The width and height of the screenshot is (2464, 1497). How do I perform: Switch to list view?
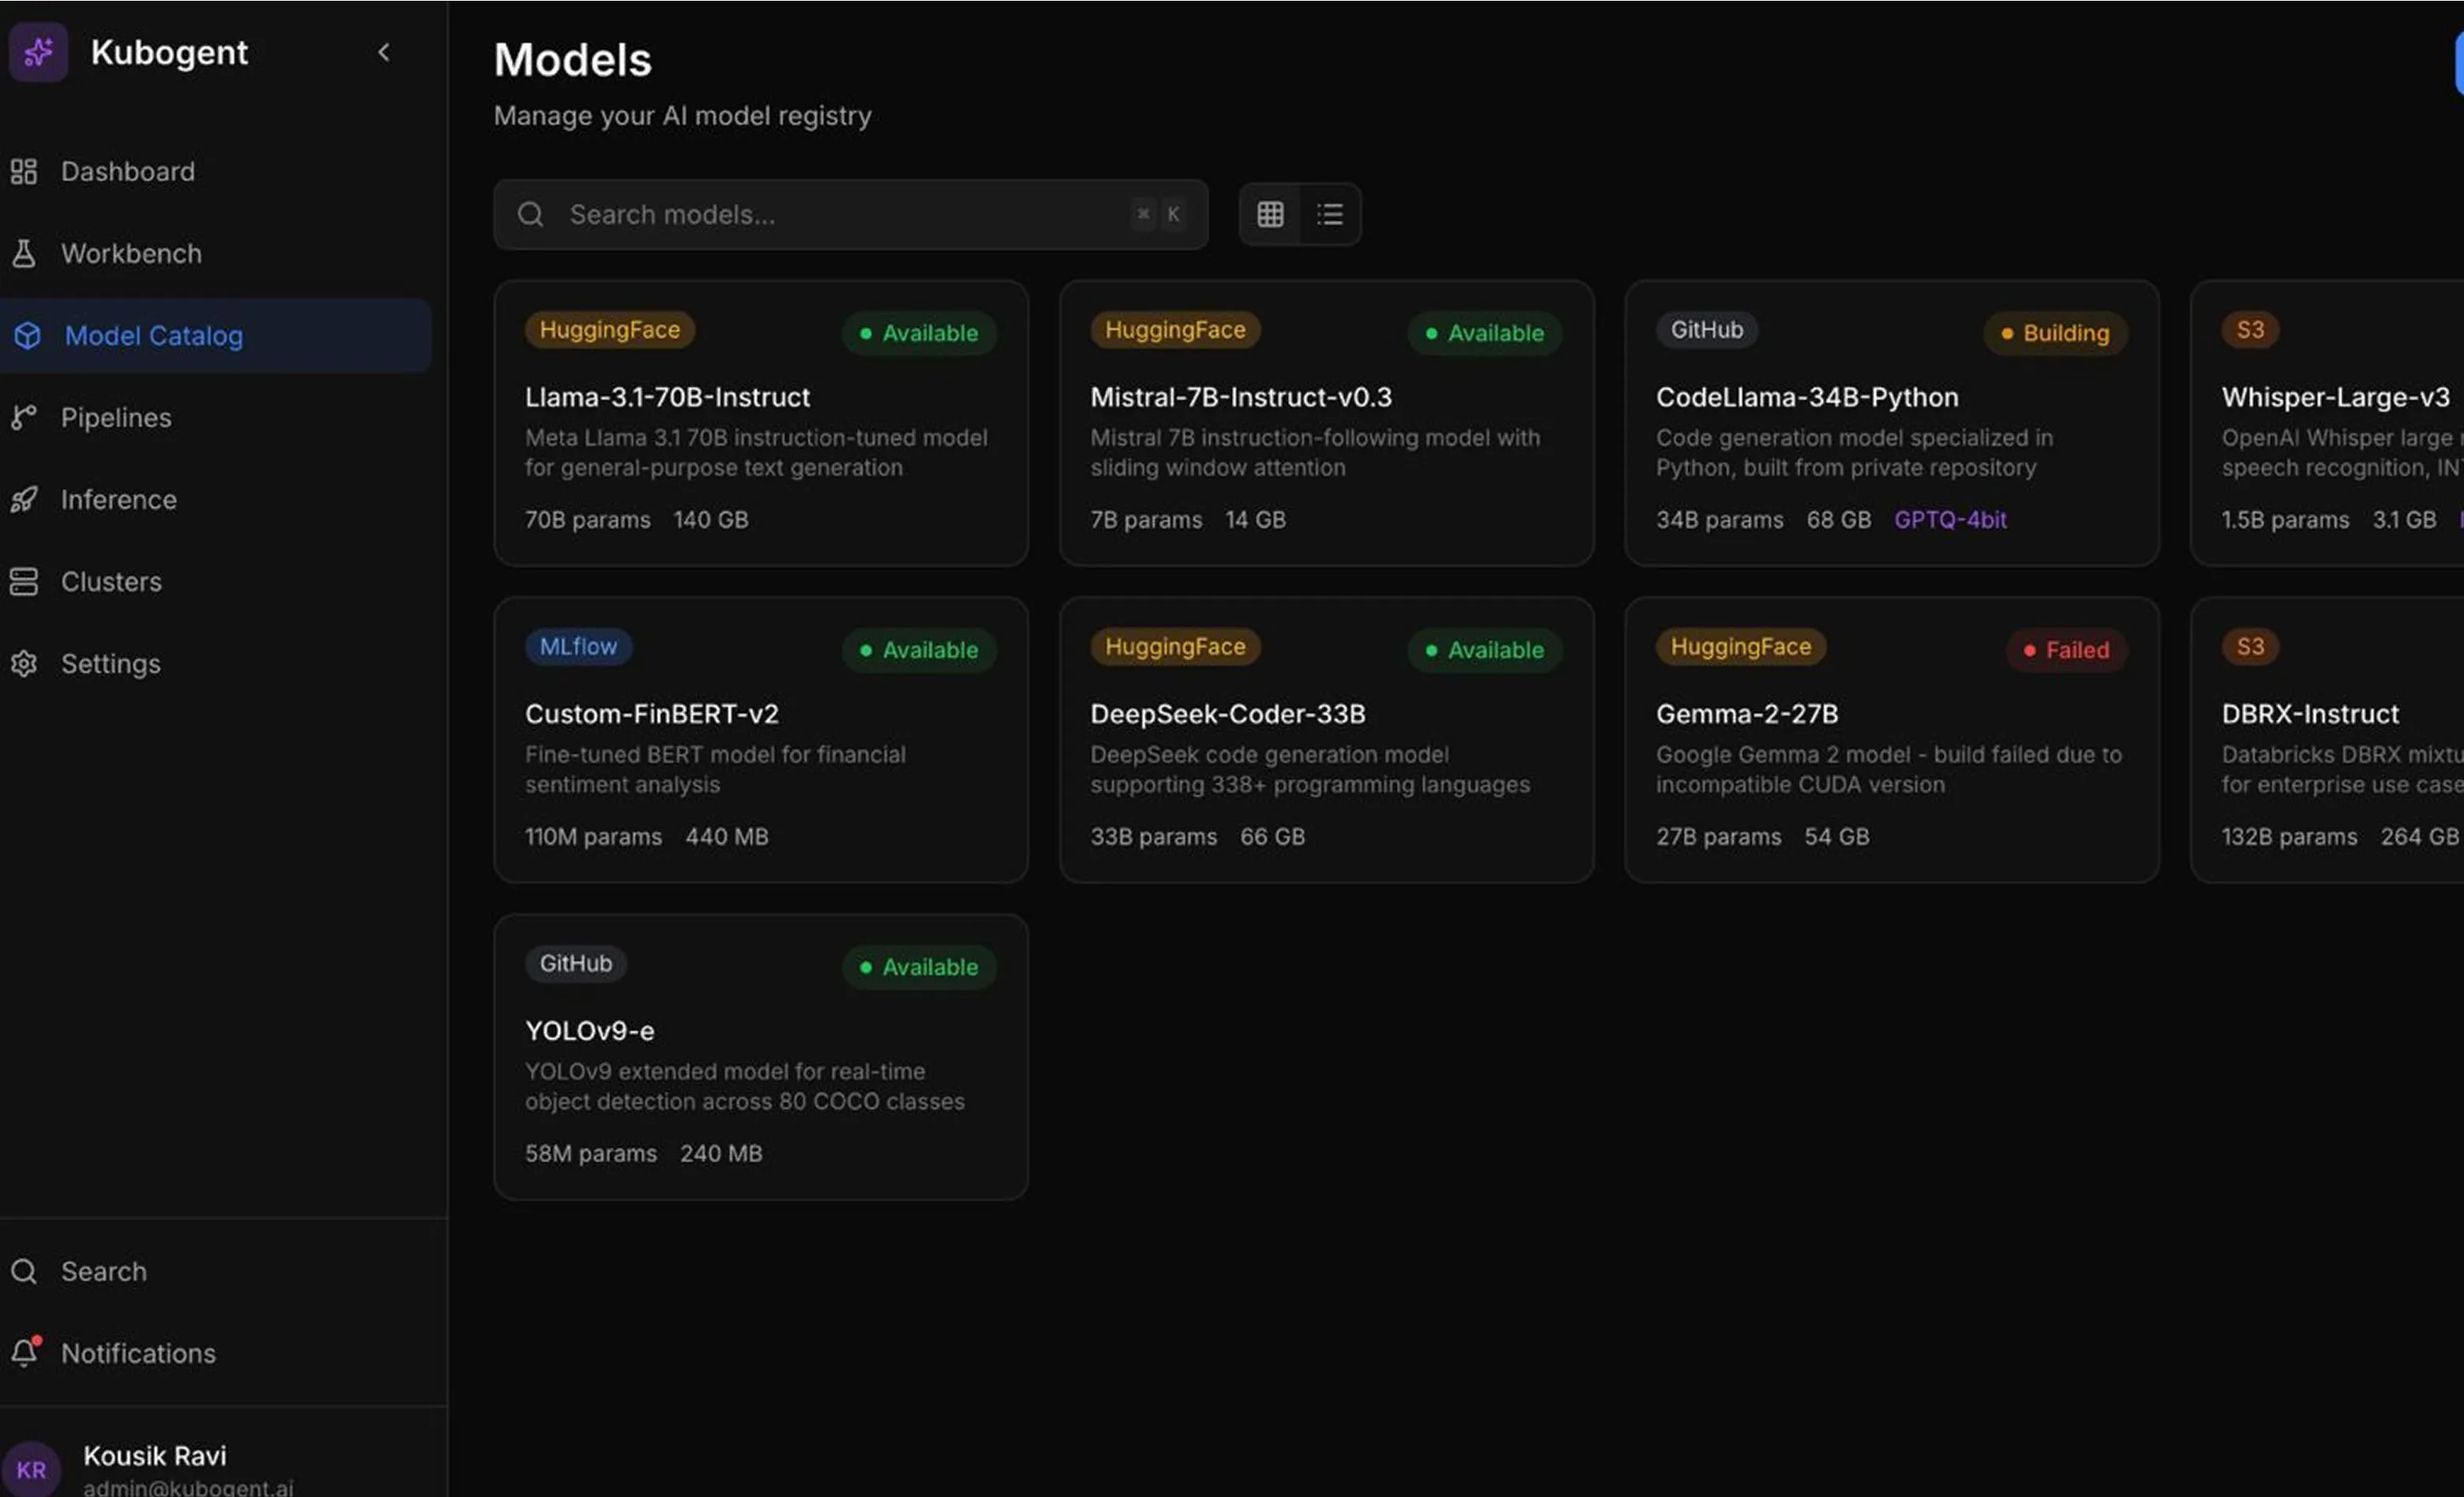point(1330,214)
